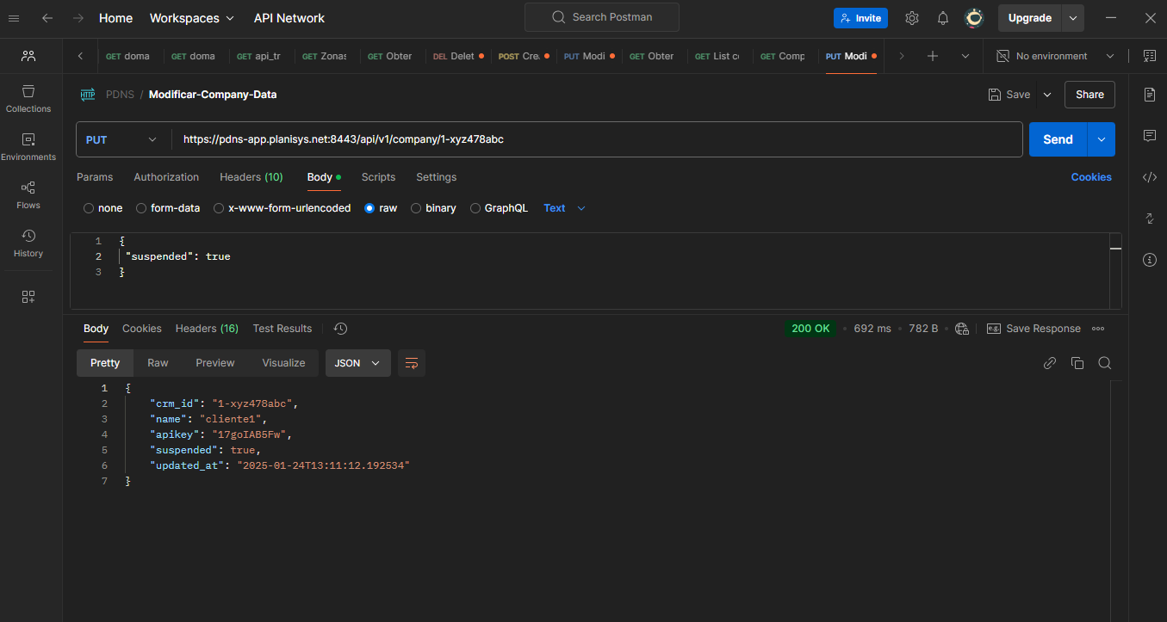Screen dimensions: 1167x622
Task: Open the hamburger main menu
Action: click(x=14, y=18)
